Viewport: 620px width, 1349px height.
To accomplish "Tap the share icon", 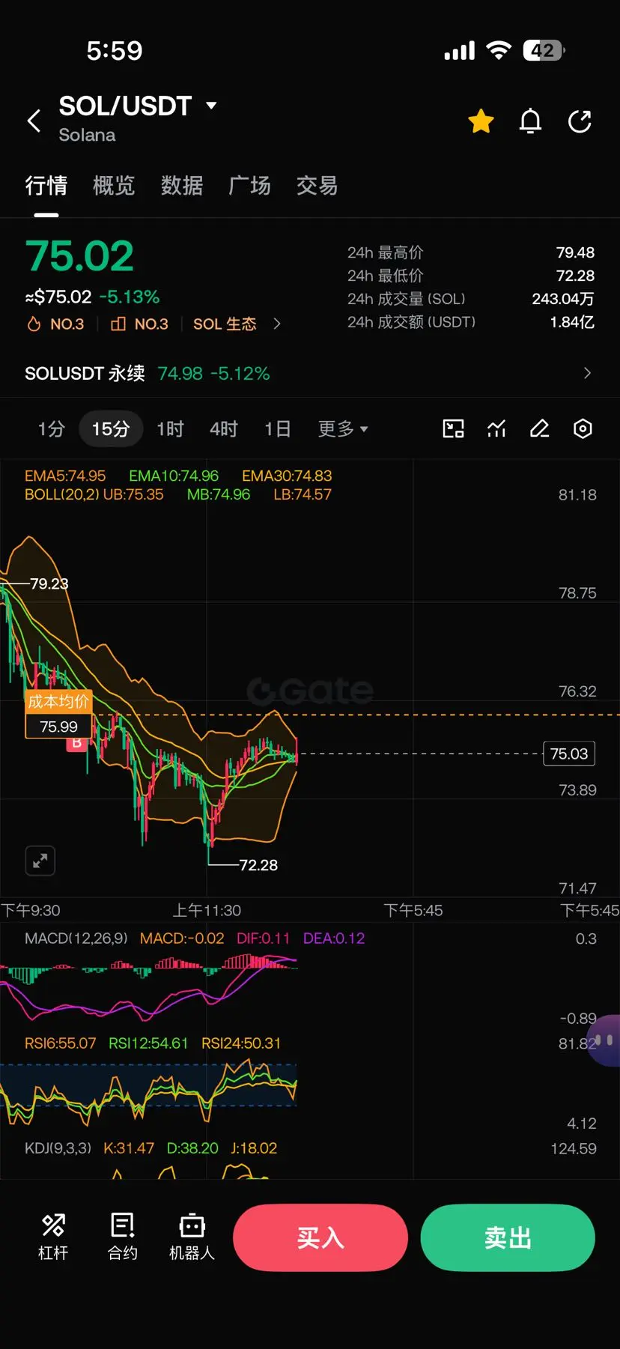I will point(580,121).
